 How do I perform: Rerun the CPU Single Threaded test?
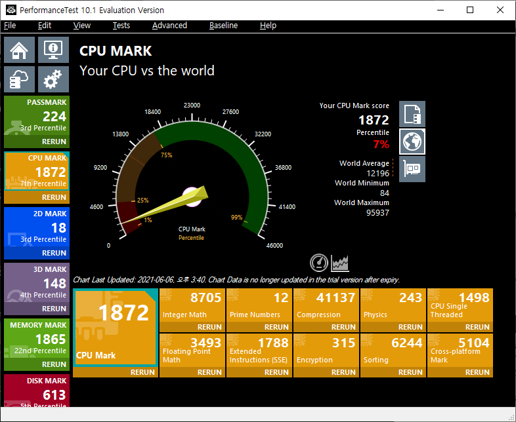[460, 327]
